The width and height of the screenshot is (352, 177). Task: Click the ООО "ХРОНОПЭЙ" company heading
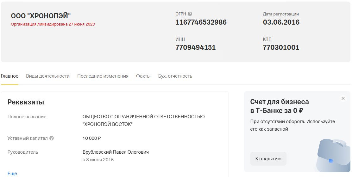point(41,16)
